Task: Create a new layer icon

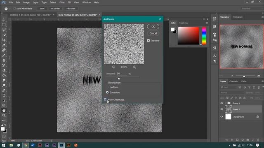Action: [253, 140]
